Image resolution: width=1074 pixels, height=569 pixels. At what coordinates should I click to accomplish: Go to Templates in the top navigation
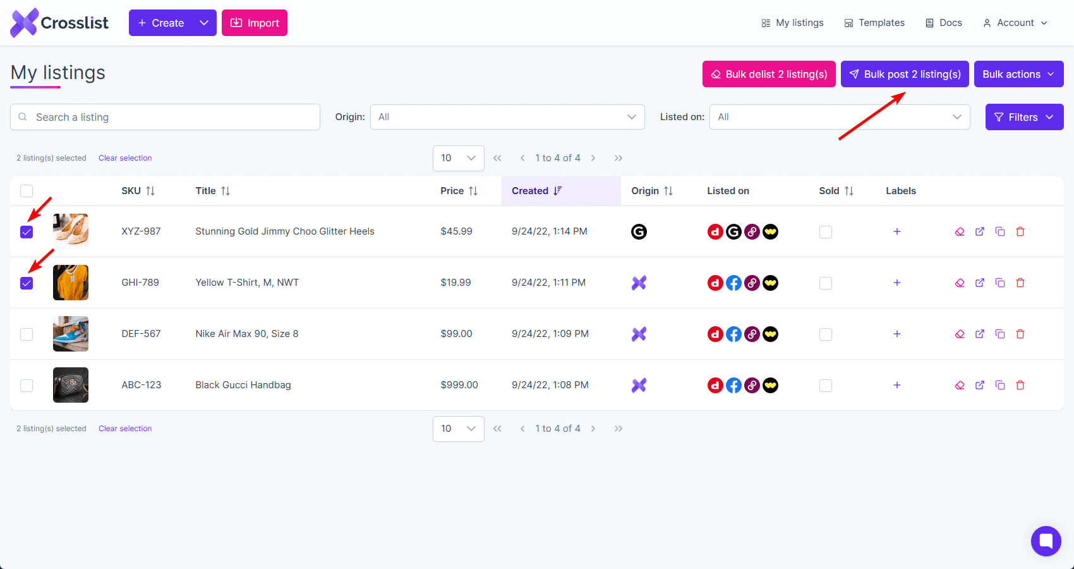click(874, 23)
